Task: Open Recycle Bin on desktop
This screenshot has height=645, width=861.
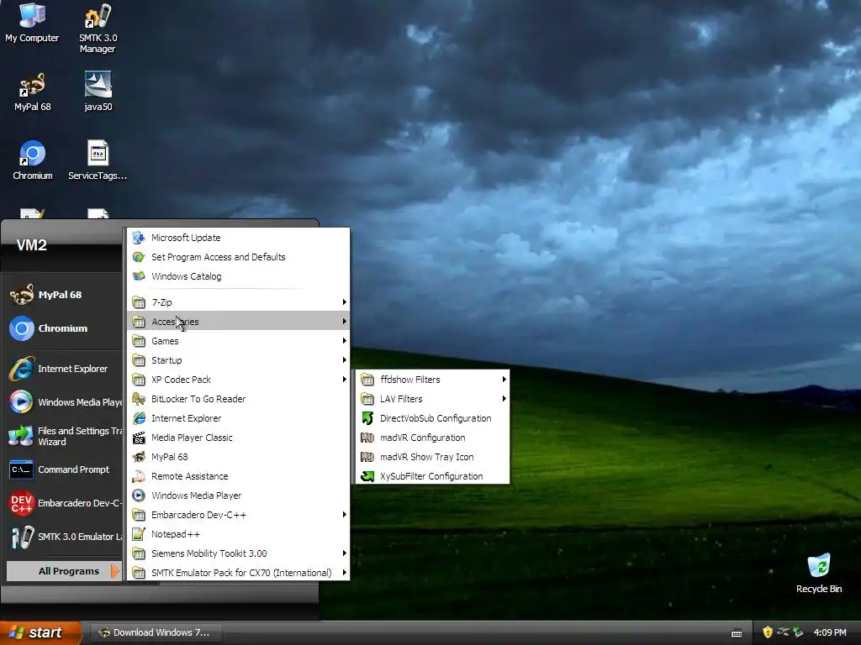Action: [x=819, y=574]
